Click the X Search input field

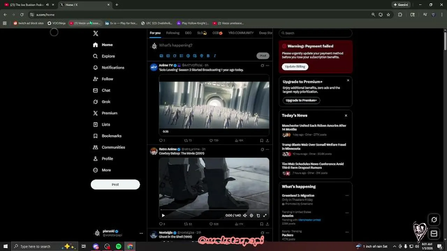tap(315, 33)
